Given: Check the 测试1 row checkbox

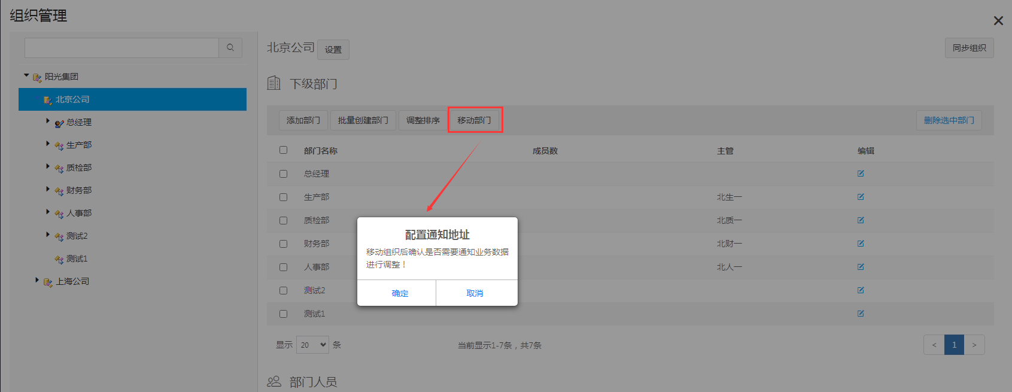Looking at the screenshot, I should [x=283, y=314].
